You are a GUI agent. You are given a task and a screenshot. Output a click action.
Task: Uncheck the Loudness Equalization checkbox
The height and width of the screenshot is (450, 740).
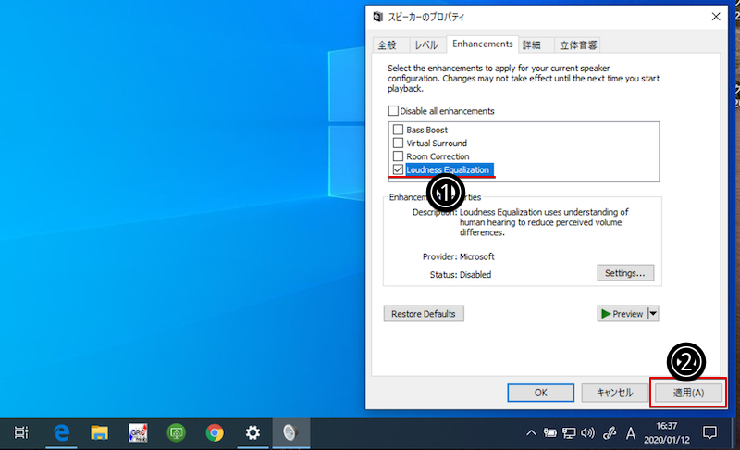399,170
